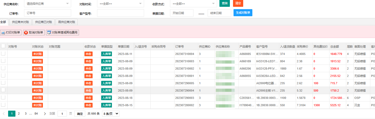Go to the previous page arrow
The width and height of the screenshot is (375, 119).
[x=4, y=114]
